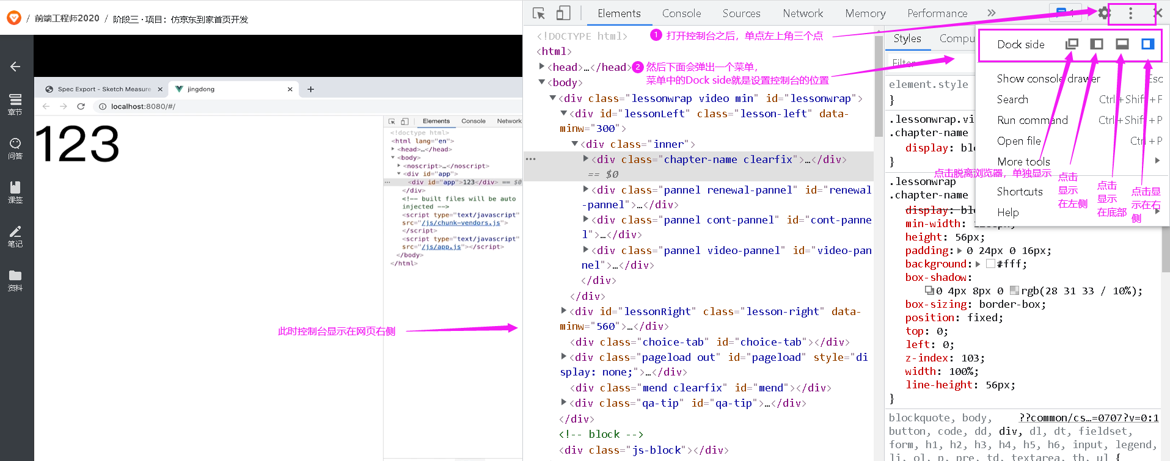Click back arrow in inner browser toolbar
Viewport: 1170px width, 461px height.
pyautogui.click(x=46, y=106)
